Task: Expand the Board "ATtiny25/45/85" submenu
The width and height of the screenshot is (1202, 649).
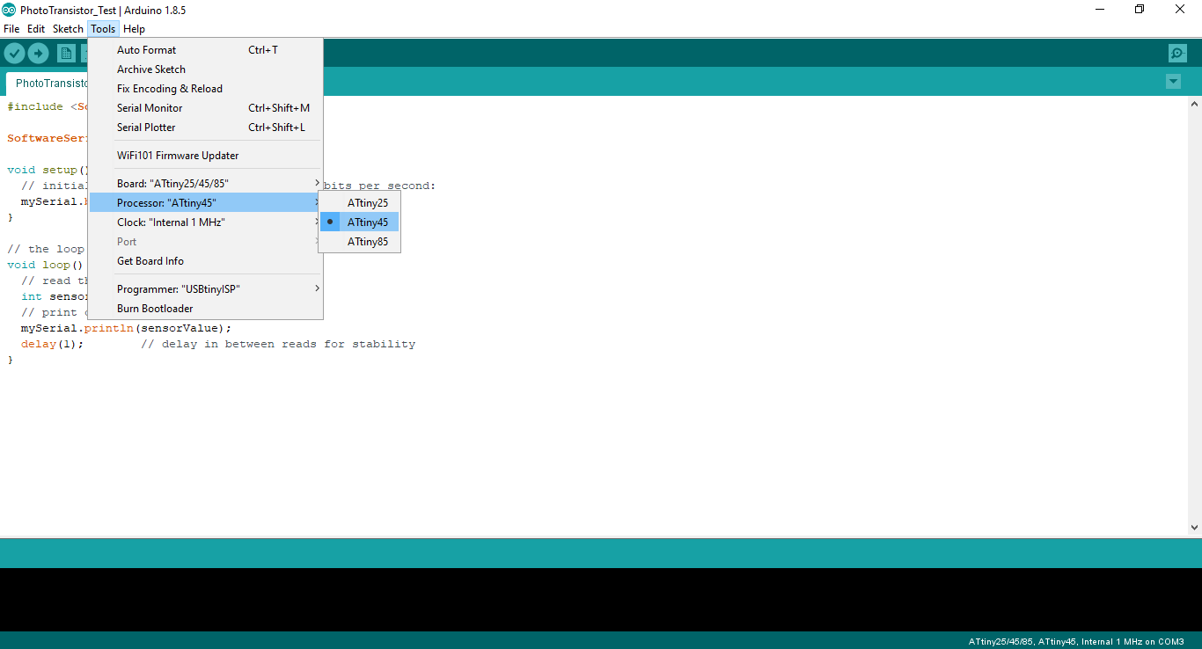Action: click(206, 184)
